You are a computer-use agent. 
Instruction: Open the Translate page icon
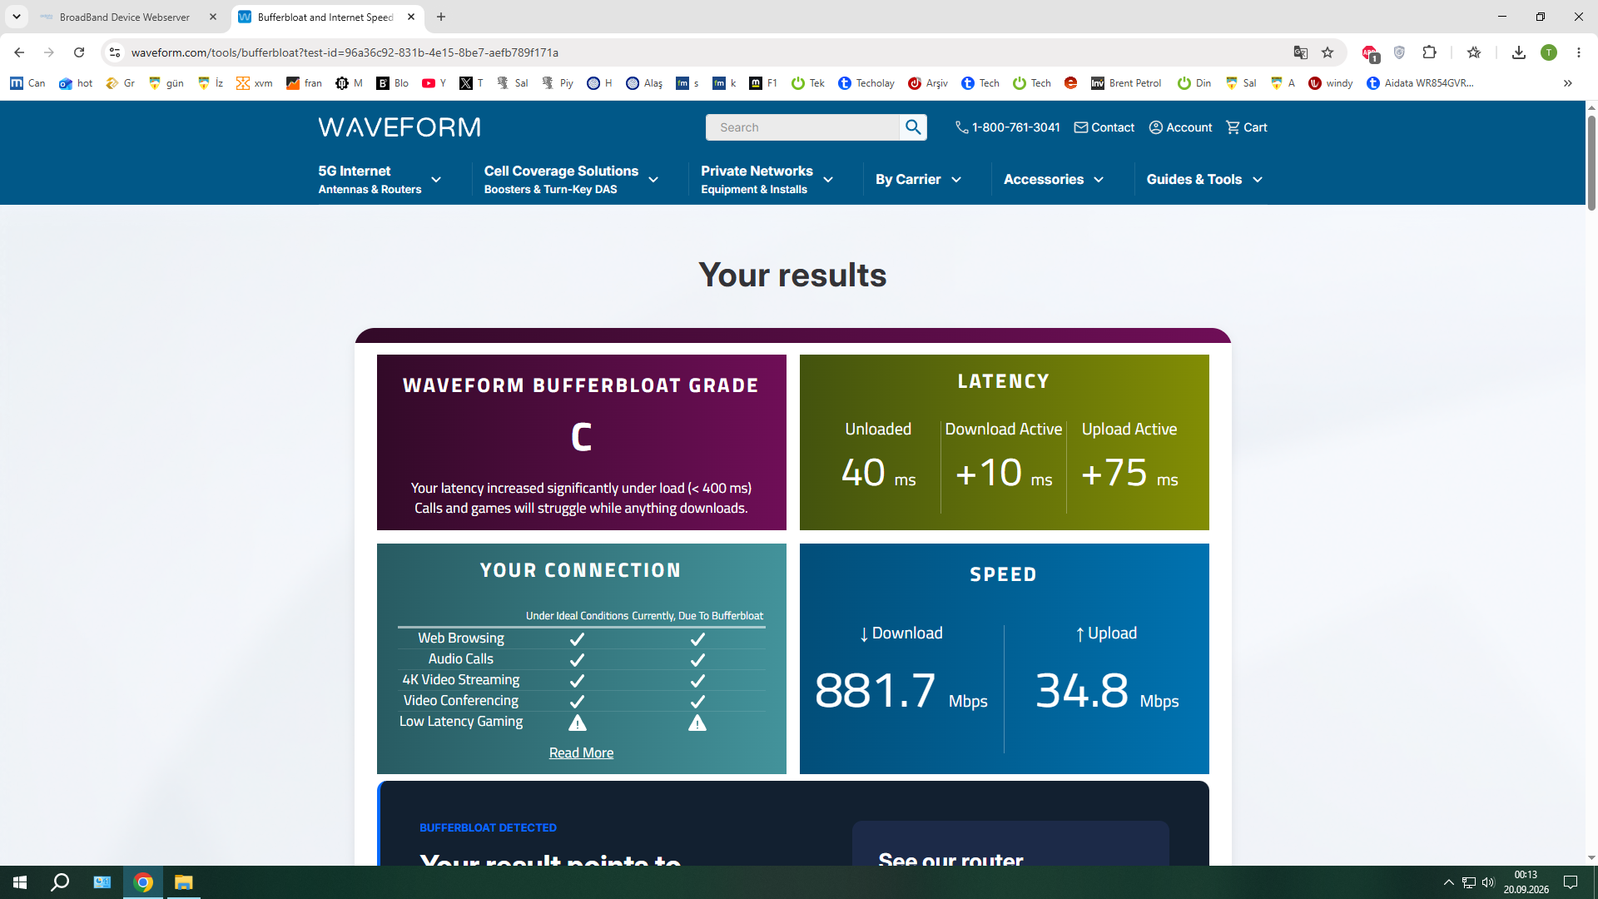1300,52
